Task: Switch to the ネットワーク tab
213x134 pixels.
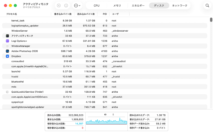Action: coord(179,6)
